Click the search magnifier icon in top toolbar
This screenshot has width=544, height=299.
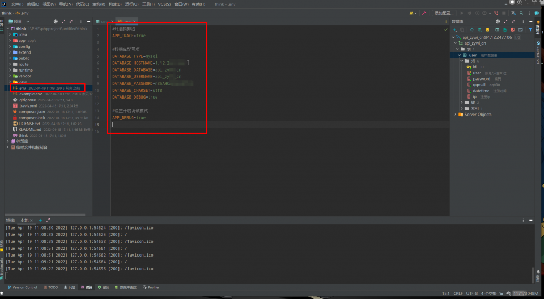(x=522, y=13)
